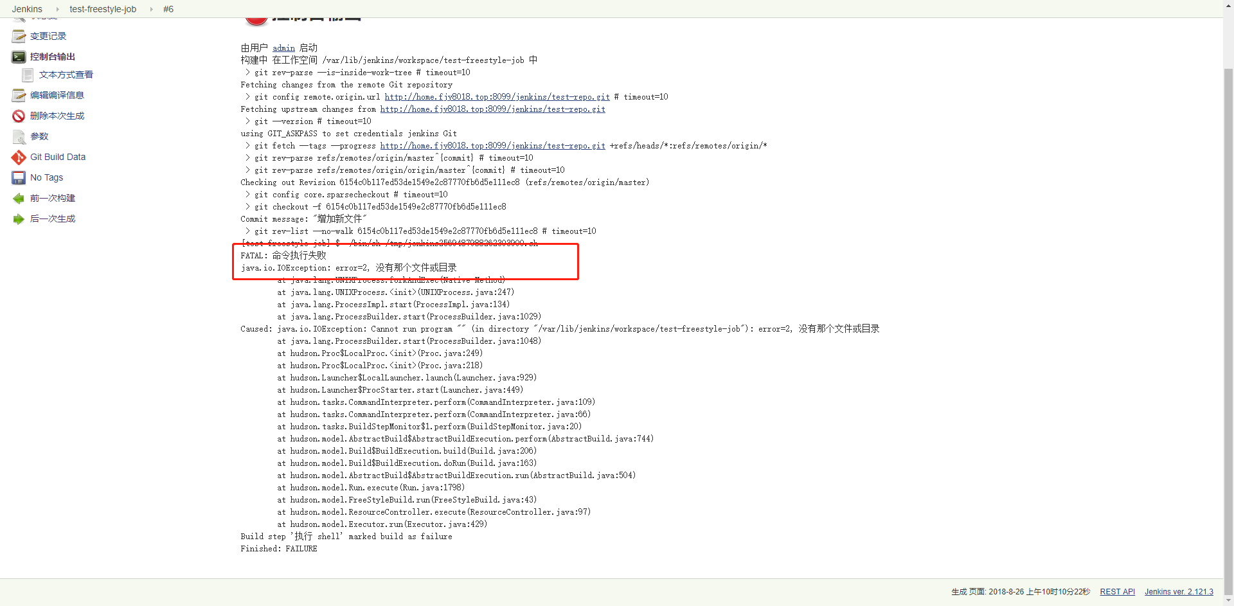Open Jenkins breadcrumb home link

(x=27, y=9)
